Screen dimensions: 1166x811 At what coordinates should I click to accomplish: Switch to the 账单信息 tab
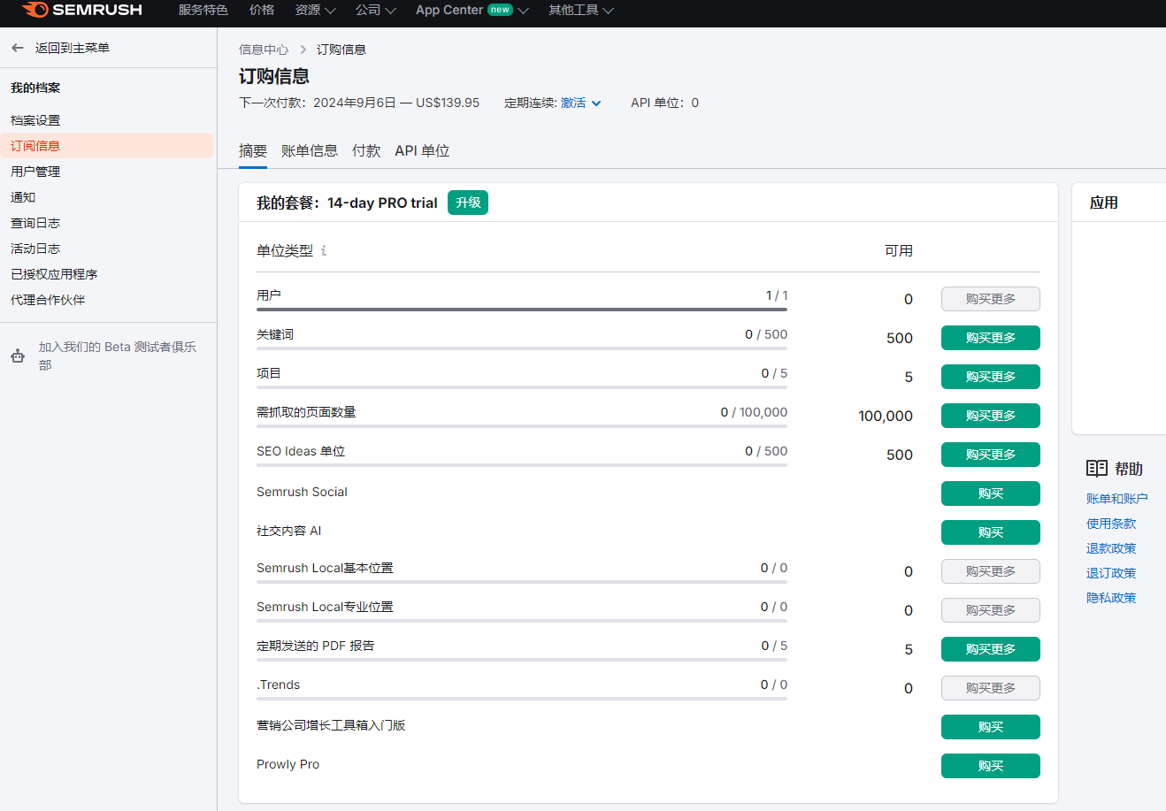click(x=310, y=151)
